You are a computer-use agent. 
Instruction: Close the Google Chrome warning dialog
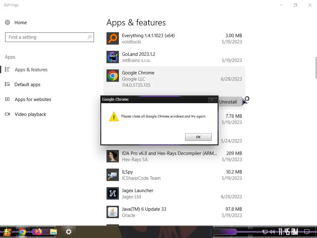tap(212, 100)
